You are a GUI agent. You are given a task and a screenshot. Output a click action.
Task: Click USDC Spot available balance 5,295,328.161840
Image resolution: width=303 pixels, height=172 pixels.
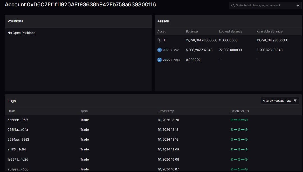point(269,50)
